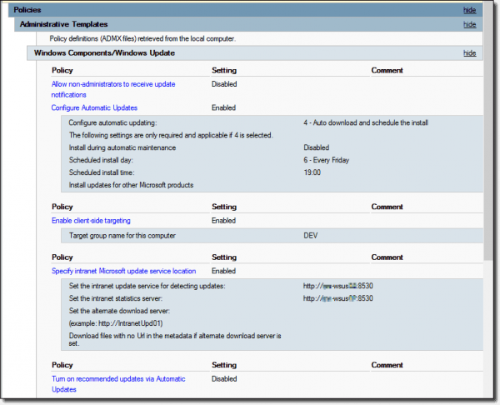Open Allow non-administrators to receive update notifications policy
The width and height of the screenshot is (500, 405).
click(x=113, y=89)
